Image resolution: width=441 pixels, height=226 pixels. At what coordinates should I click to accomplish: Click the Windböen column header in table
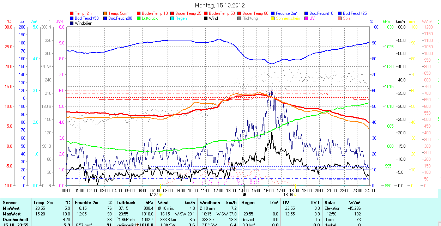[210, 203]
